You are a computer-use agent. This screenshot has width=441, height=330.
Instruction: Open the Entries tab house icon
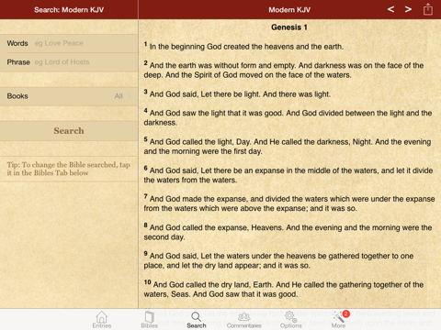pos(102,317)
